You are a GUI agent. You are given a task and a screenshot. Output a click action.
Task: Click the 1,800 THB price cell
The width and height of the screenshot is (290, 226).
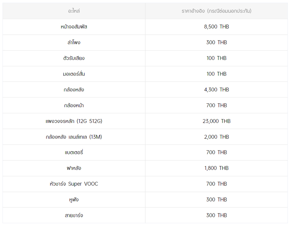pyautogui.click(x=216, y=168)
